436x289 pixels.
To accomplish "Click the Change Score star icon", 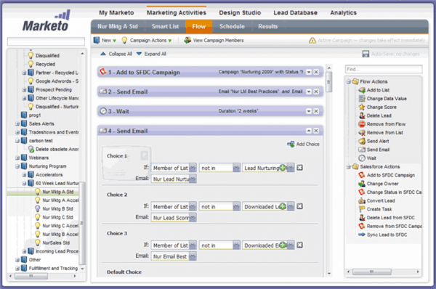I will [x=361, y=107].
